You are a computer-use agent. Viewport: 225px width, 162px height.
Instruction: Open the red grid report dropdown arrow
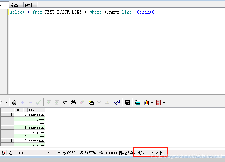click(164, 103)
